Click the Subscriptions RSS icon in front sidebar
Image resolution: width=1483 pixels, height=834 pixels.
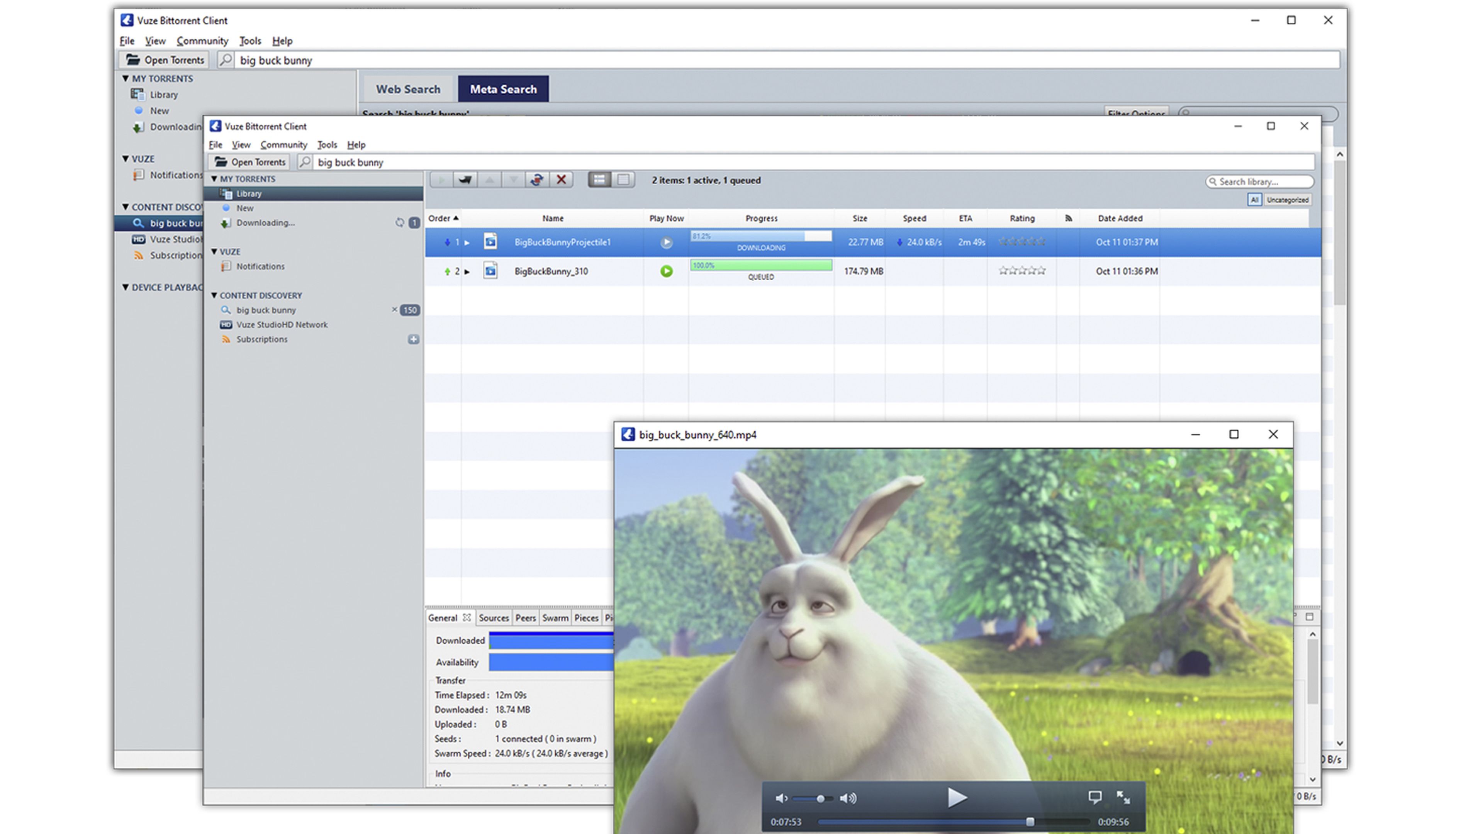tap(226, 340)
